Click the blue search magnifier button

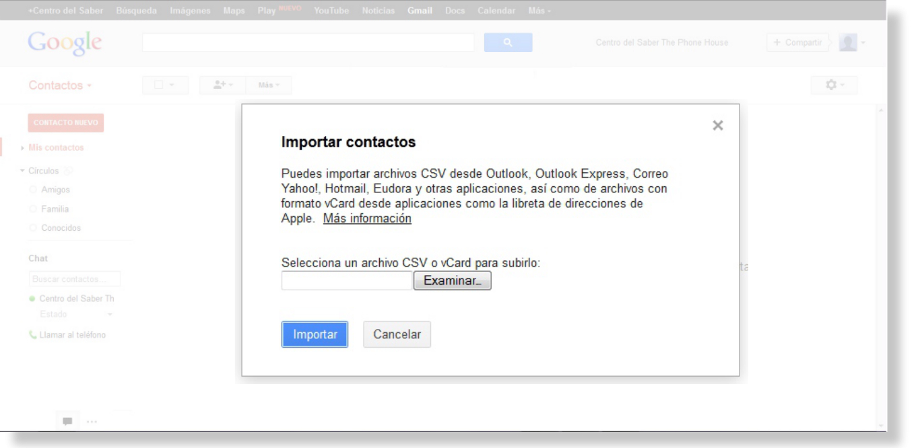pos(508,43)
